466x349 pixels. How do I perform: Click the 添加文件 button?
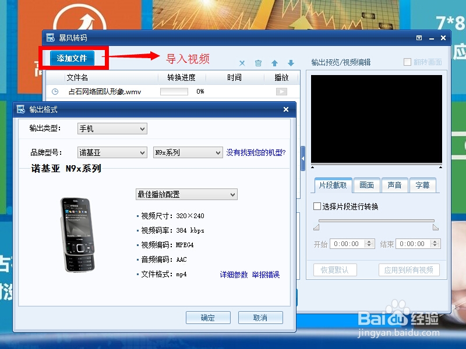[72, 58]
